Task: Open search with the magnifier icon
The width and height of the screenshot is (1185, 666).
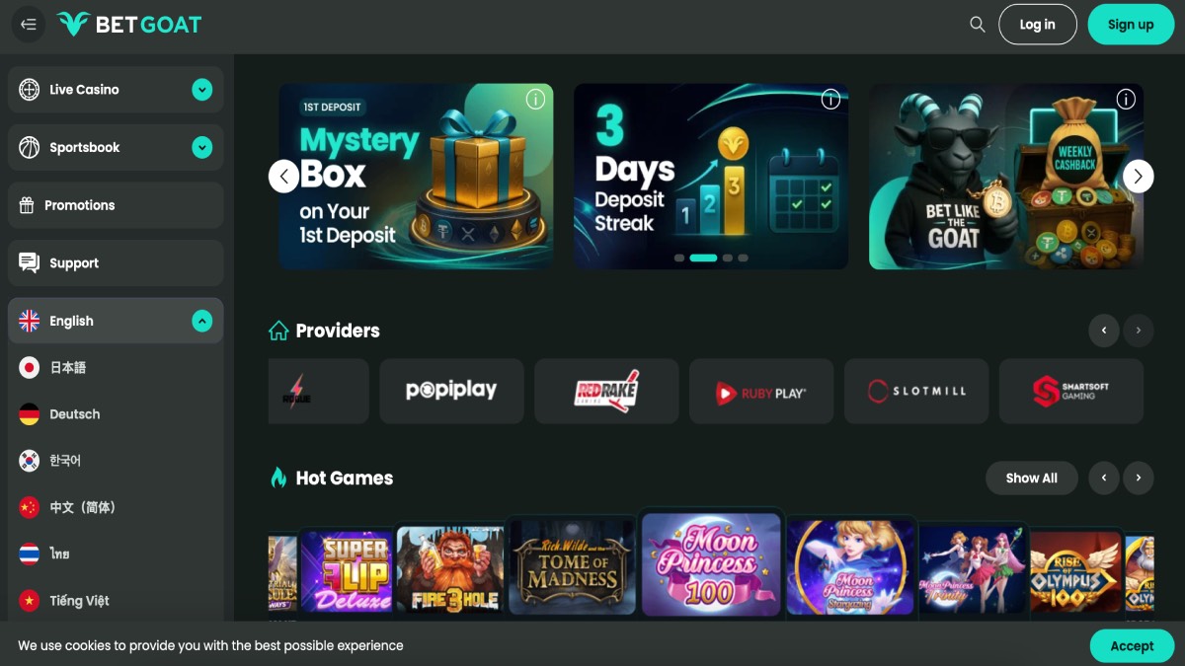Action: (978, 25)
